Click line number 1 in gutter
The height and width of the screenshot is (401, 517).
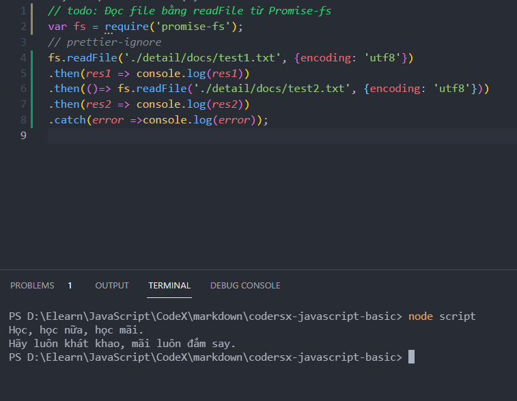(23, 11)
